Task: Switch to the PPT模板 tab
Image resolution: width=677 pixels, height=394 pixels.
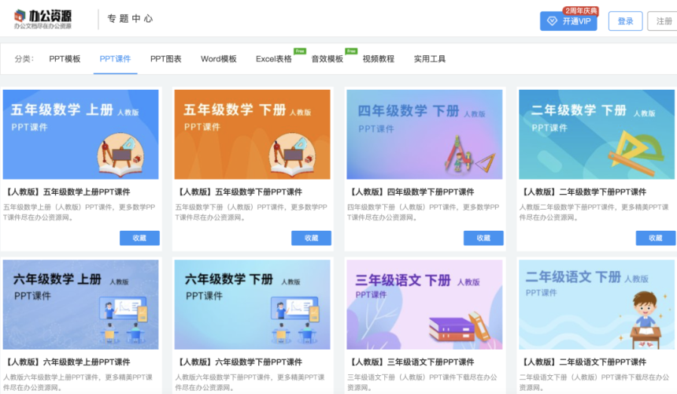Action: [65, 59]
